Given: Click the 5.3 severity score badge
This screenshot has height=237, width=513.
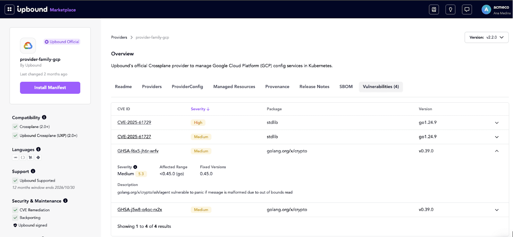Looking at the screenshot, I should point(141,174).
